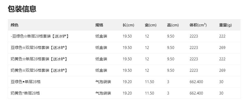
Task: Select the 奶黄色*单层28格 row name
Action: coord(25,93)
